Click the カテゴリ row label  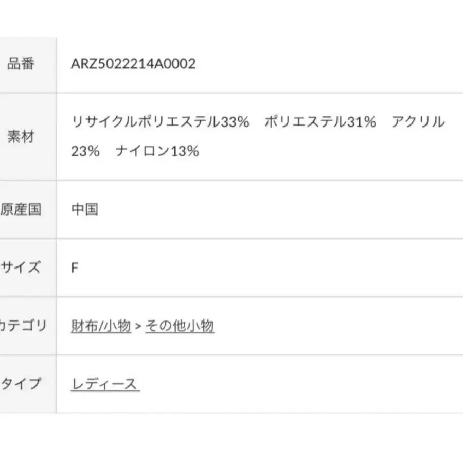tap(23, 326)
